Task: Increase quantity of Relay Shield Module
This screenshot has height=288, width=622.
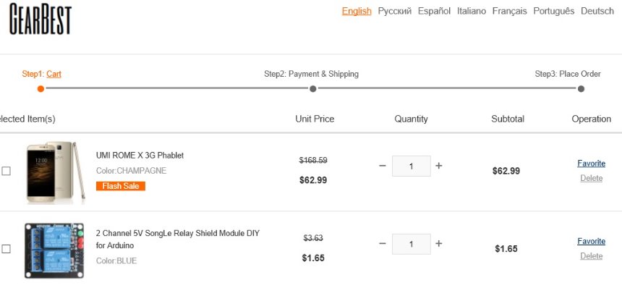Action: point(439,244)
